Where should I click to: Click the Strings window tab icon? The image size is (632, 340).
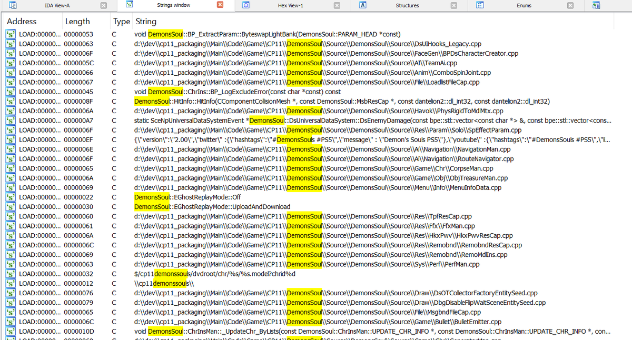pyautogui.click(x=130, y=5)
